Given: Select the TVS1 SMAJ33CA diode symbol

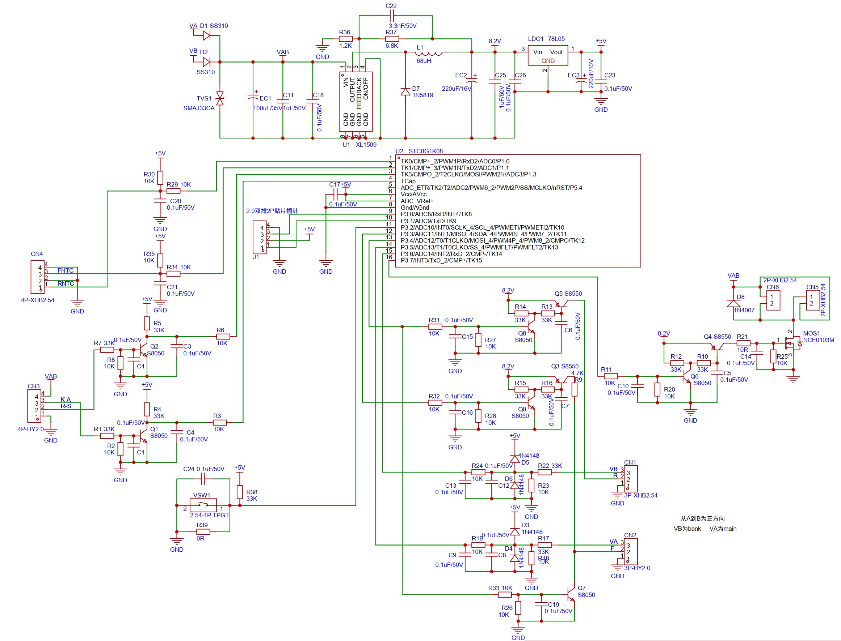Looking at the screenshot, I should point(220,98).
